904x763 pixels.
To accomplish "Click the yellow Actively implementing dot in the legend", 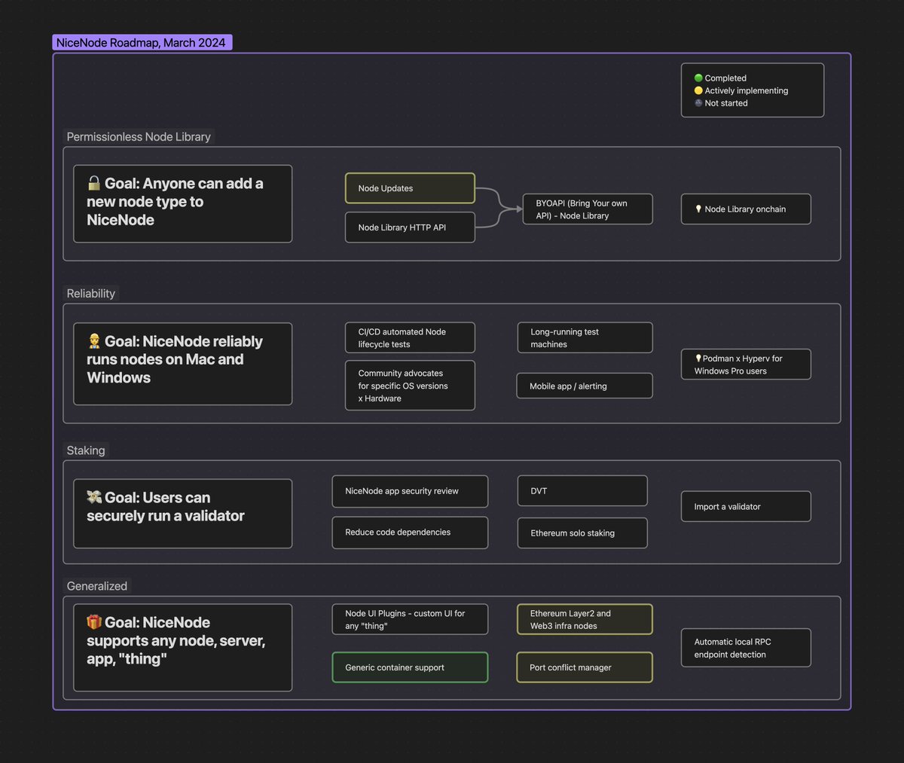I will 698,90.
